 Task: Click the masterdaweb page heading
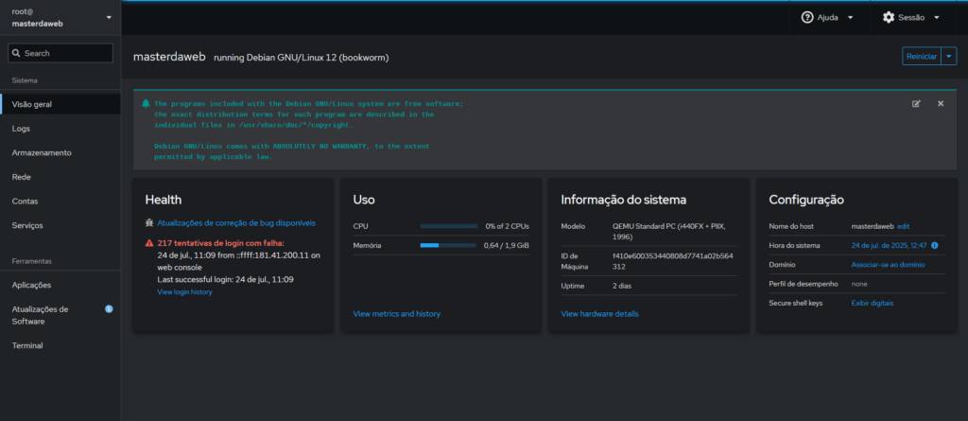169,56
